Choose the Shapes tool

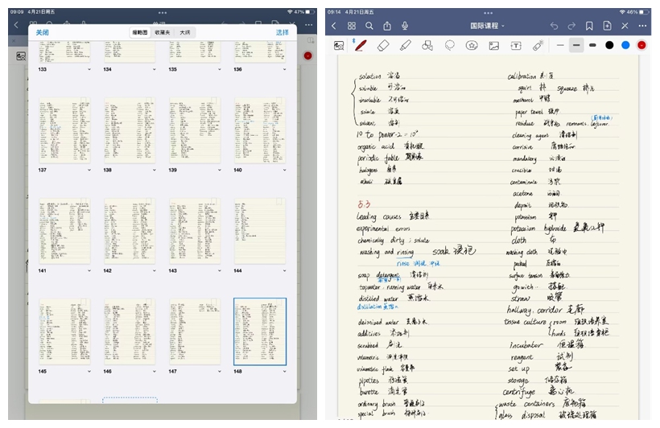click(427, 45)
